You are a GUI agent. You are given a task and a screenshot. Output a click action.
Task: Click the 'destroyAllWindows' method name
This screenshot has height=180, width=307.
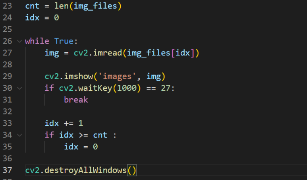click(85, 170)
